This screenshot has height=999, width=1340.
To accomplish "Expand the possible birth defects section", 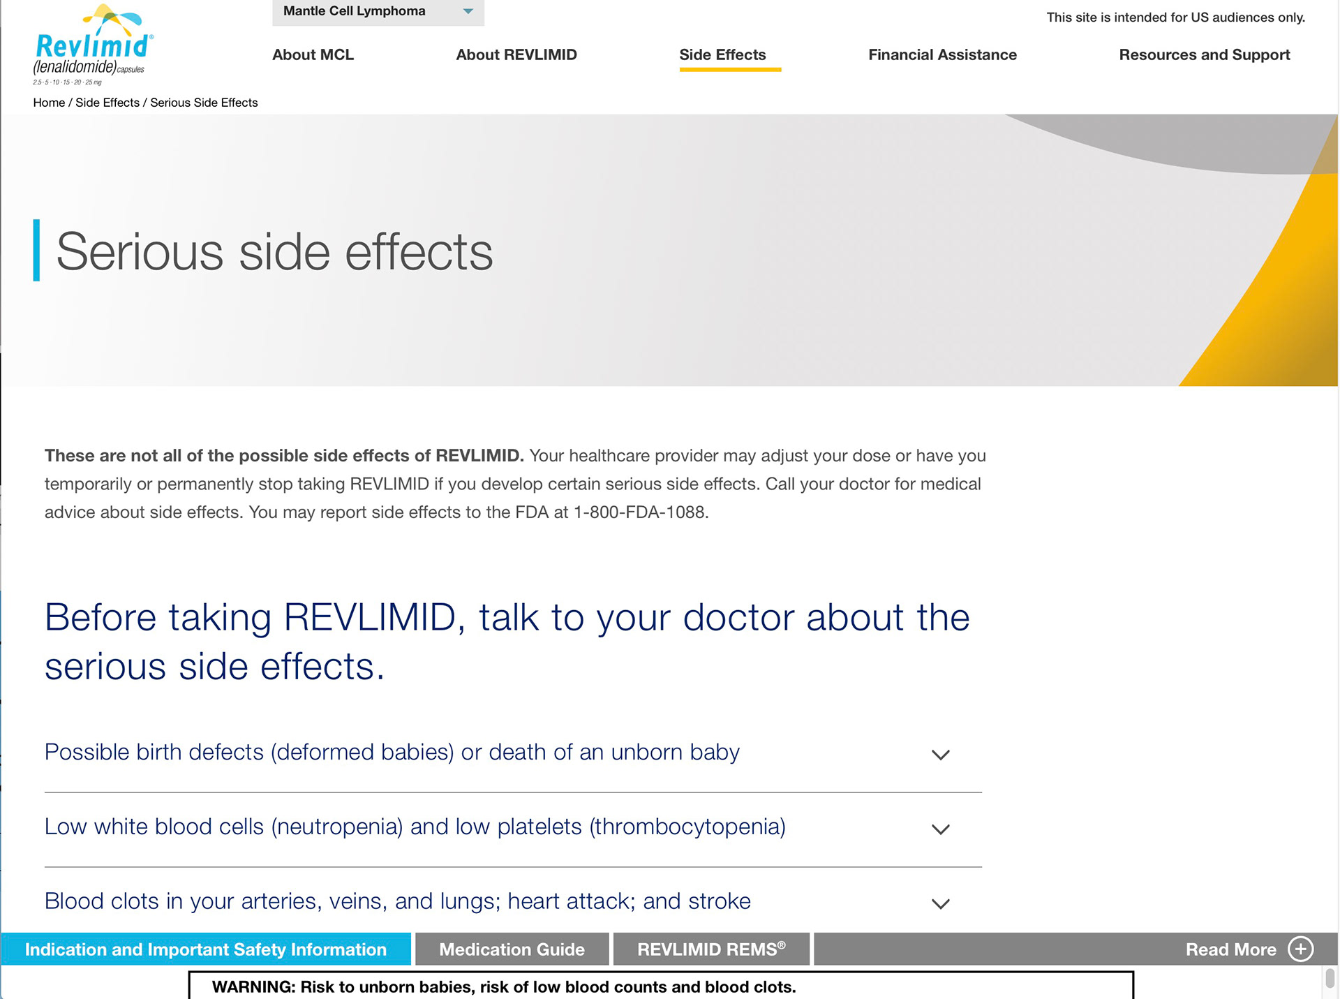I will (513, 753).
